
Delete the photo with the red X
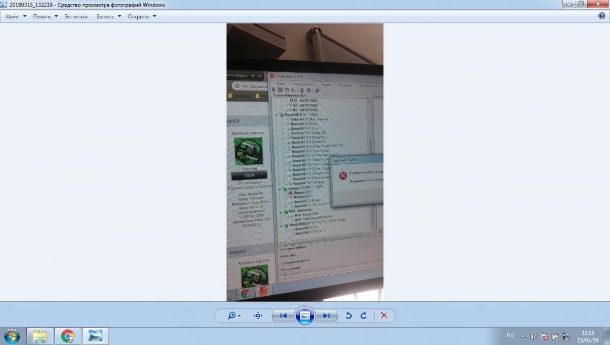coord(384,315)
